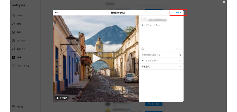Screen dimensions: 237x112
Task: Click the back arrow in post dialog
Action: tap(56, 13)
